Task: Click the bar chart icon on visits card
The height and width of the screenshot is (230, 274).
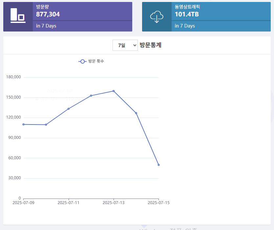Action: click(18, 16)
